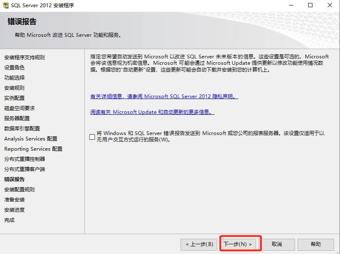Viewport: 340px width, 254px height.
Task: Select bold 错误报告 step in sidebar
Action: point(14,179)
